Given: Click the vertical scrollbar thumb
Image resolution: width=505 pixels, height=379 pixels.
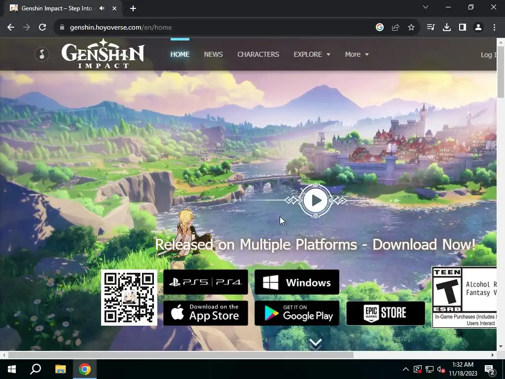Looking at the screenshot, I should (501, 71).
